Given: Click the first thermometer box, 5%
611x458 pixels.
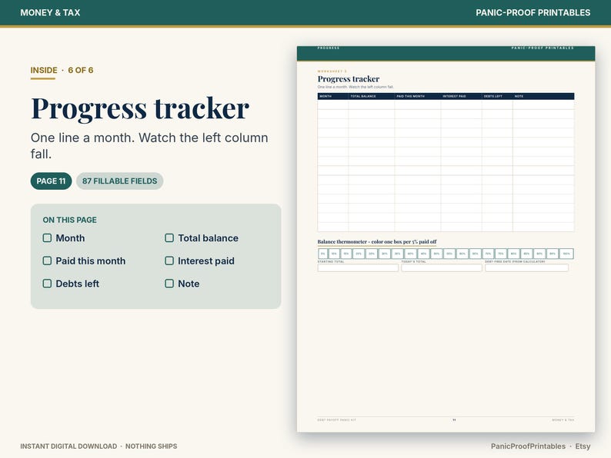Looking at the screenshot, I should point(322,254).
